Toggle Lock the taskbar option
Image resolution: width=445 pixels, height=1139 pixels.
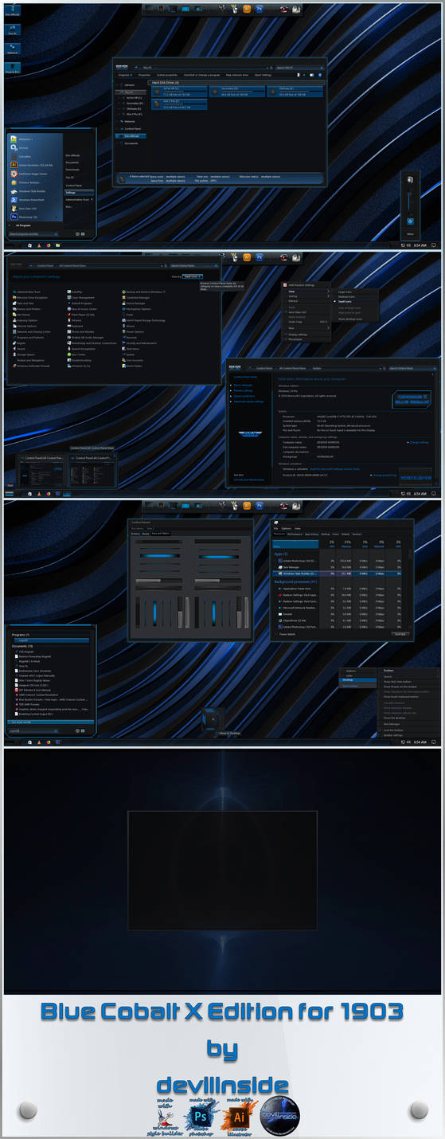pyautogui.click(x=393, y=730)
